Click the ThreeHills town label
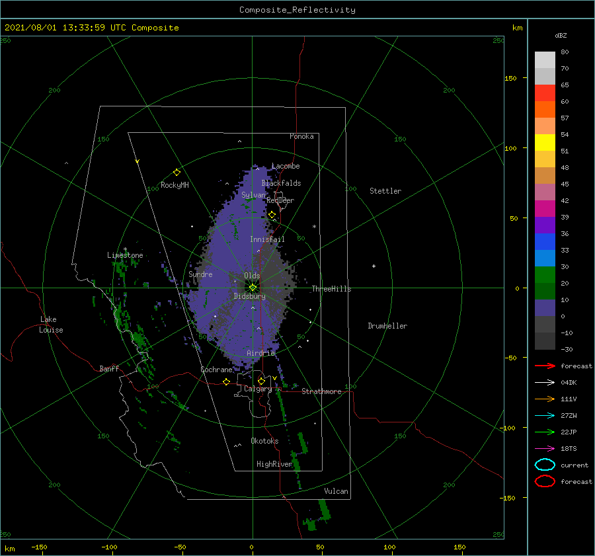The image size is (595, 556). (x=331, y=289)
